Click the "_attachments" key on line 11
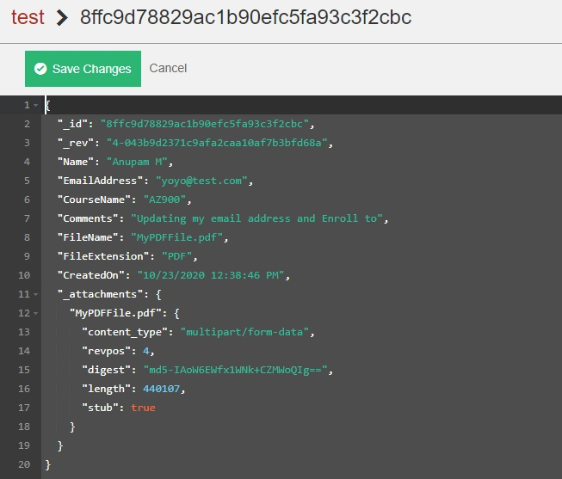The width and height of the screenshot is (562, 479). point(100,294)
